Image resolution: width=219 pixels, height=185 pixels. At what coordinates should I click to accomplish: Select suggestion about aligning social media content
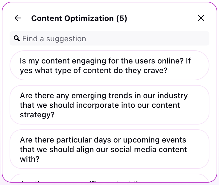pos(109,149)
